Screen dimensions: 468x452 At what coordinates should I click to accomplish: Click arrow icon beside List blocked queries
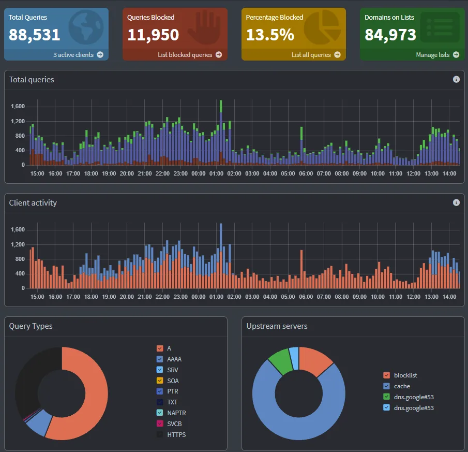219,55
